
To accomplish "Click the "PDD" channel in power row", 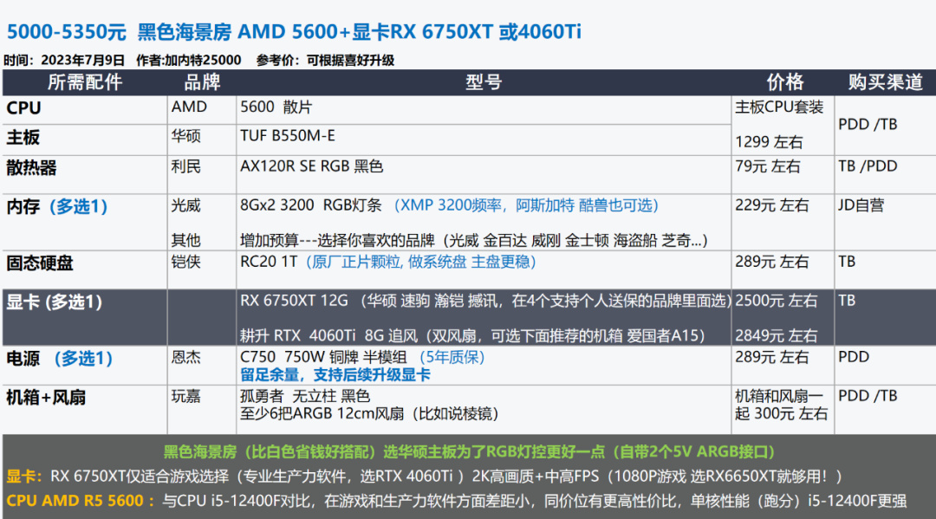I will (854, 357).
